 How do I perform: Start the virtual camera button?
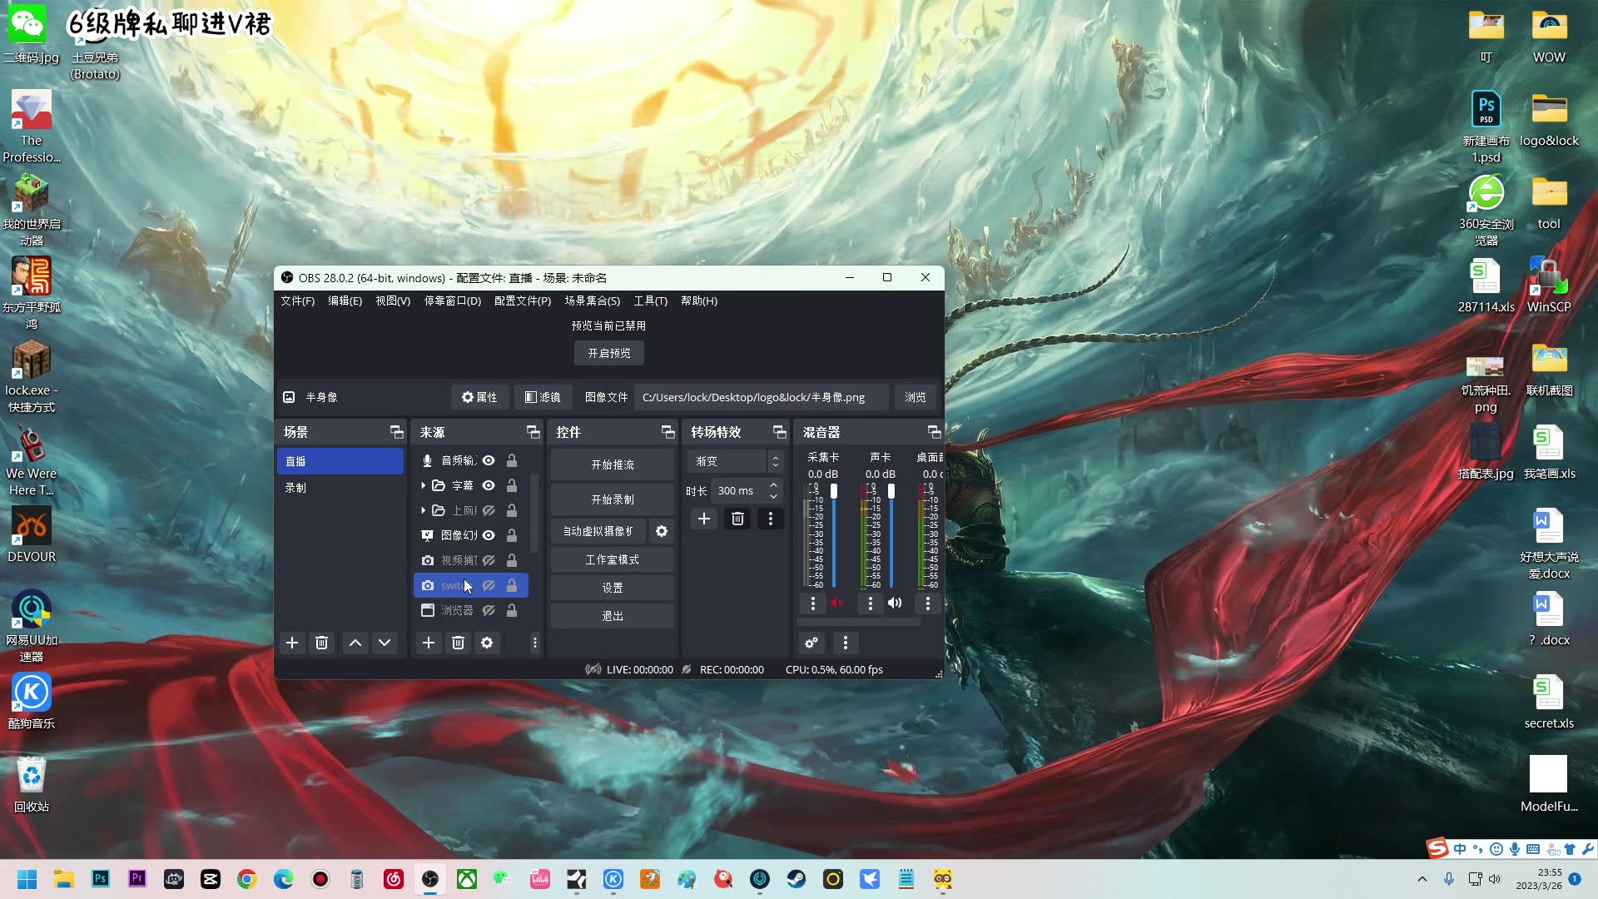[x=598, y=531]
